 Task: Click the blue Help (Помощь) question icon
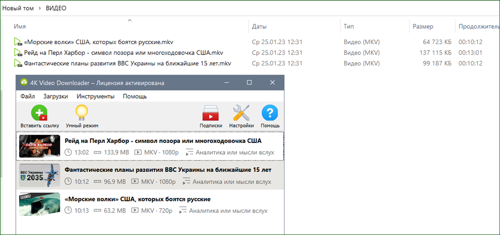click(270, 113)
